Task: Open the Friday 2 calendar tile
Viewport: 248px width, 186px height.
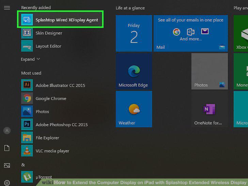Action: coord(134,33)
